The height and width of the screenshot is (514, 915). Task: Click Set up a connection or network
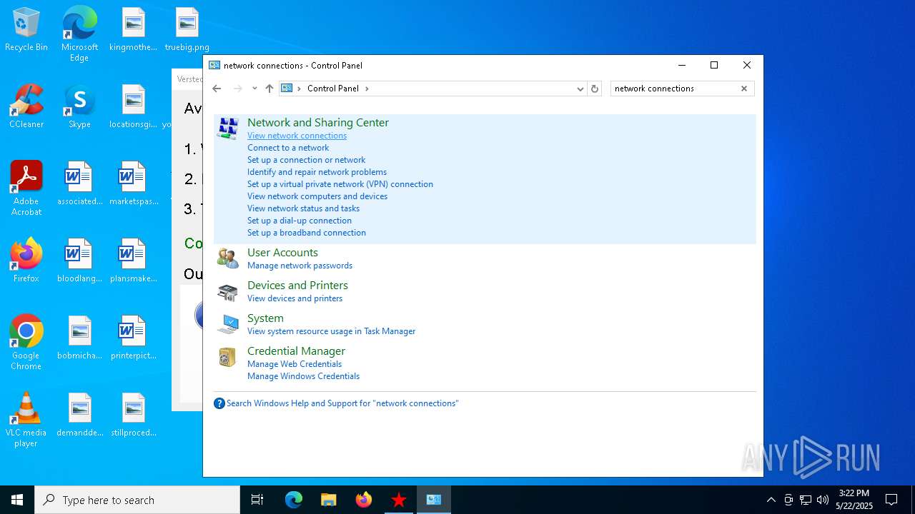[x=306, y=160]
